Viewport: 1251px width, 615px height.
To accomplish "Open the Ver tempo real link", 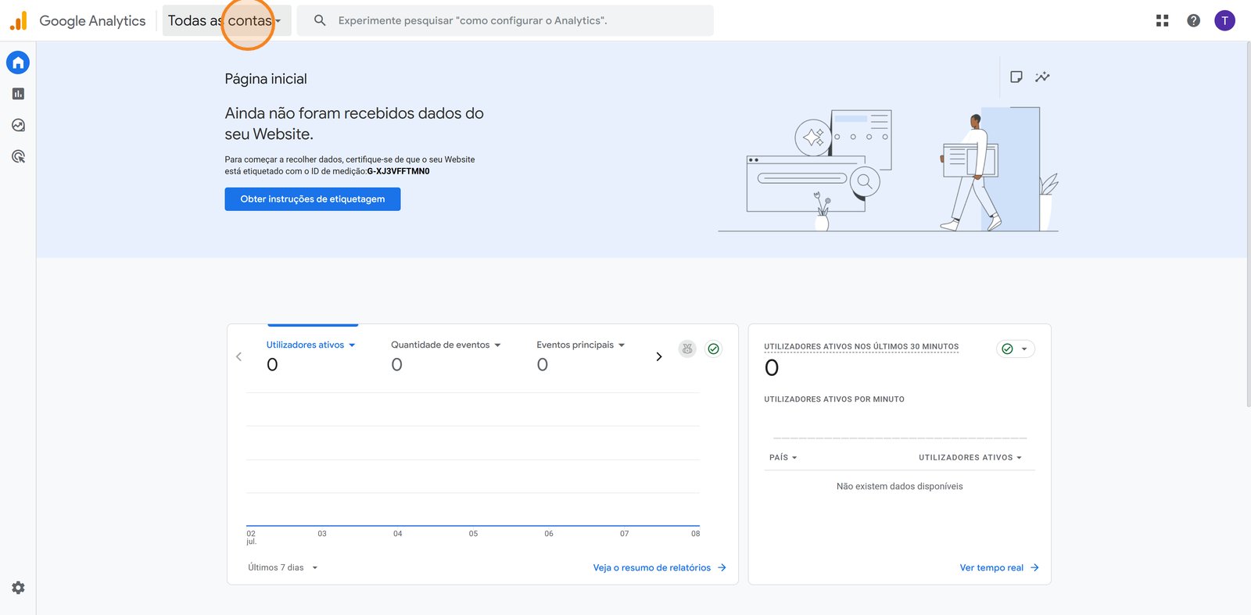I will coord(998,567).
